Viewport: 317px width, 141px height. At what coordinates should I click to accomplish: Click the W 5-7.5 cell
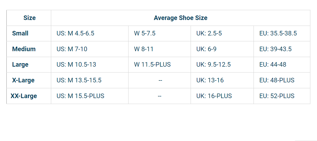(145, 34)
